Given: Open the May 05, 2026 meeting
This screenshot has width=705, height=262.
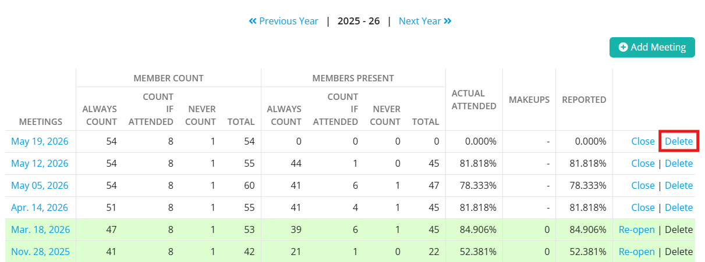Looking at the screenshot, I should pyautogui.click(x=40, y=185).
